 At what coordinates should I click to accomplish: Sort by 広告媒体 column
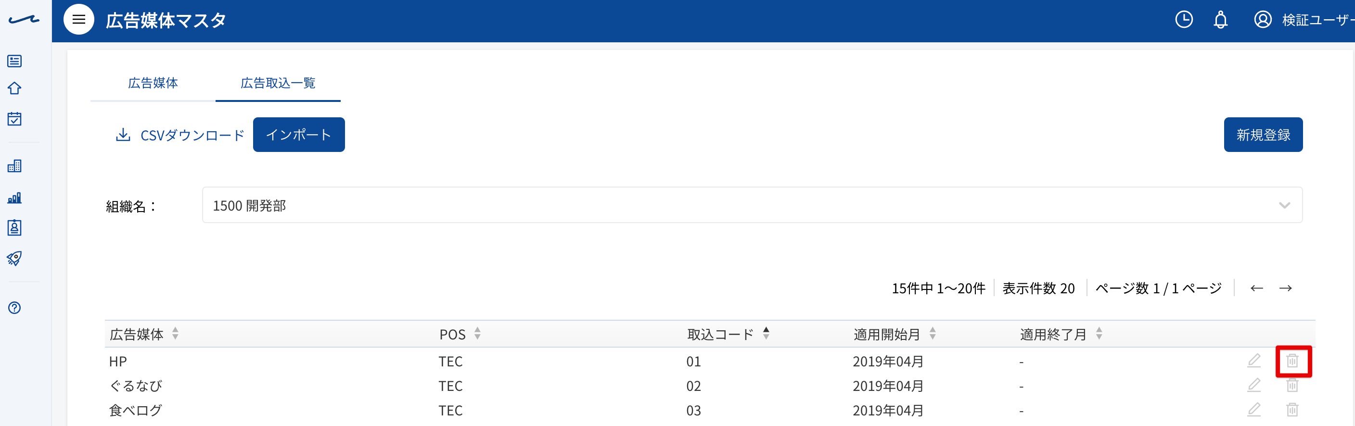pos(175,333)
